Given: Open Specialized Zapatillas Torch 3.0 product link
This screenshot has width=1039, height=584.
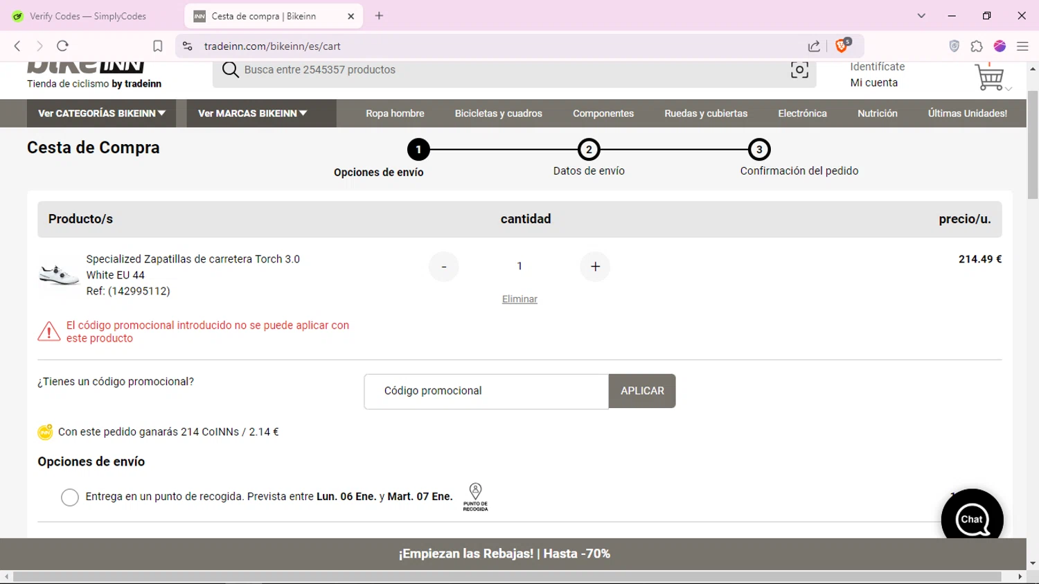Looking at the screenshot, I should pos(193,259).
